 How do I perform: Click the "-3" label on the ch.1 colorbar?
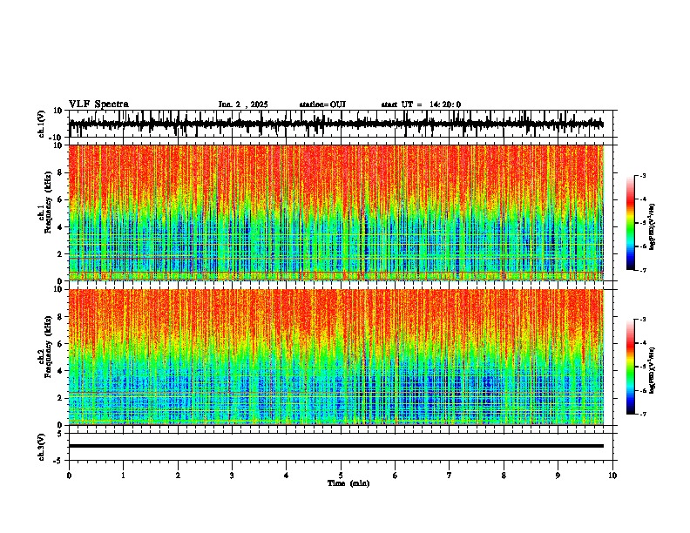click(x=642, y=176)
